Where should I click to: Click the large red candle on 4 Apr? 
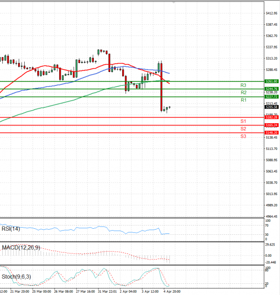(x=161, y=87)
